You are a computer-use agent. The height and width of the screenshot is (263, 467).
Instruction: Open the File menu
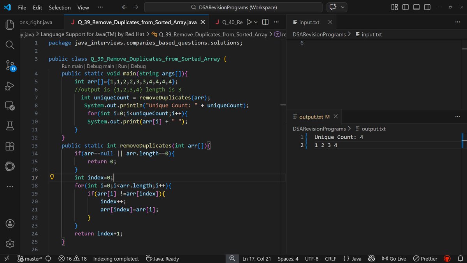pyautogui.click(x=22, y=7)
